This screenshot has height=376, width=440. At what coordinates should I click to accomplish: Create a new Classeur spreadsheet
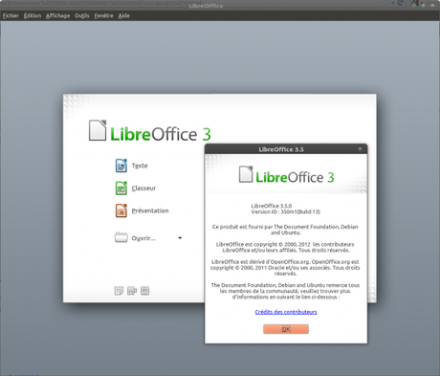[136, 188]
